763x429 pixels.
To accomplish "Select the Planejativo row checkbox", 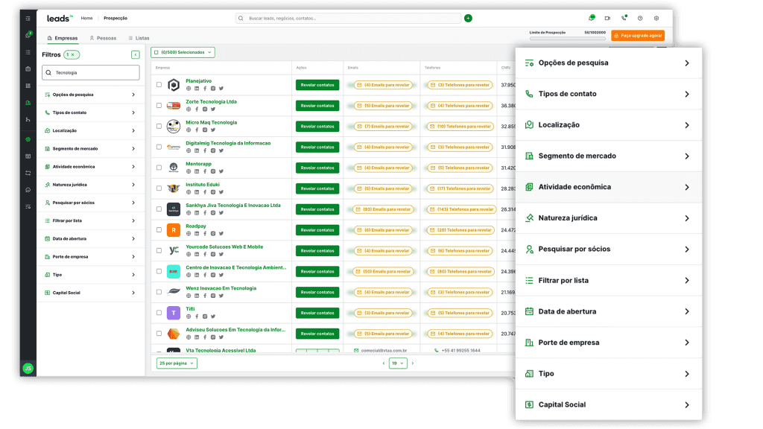I will pos(159,85).
